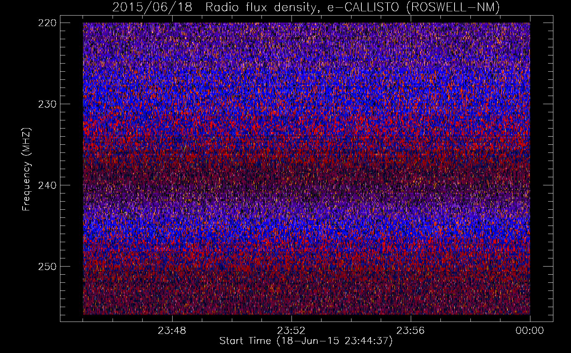This screenshot has height=353, width=571.
Task: Click the 00:00 time tick label
Action: (530, 331)
